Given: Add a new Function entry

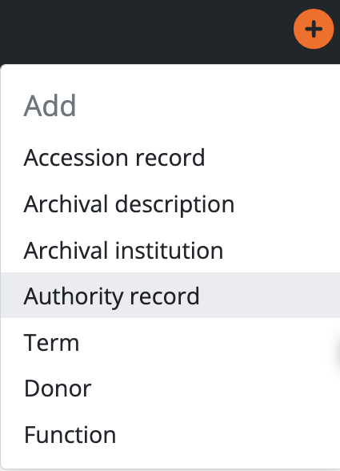Looking at the screenshot, I should [170, 434].
